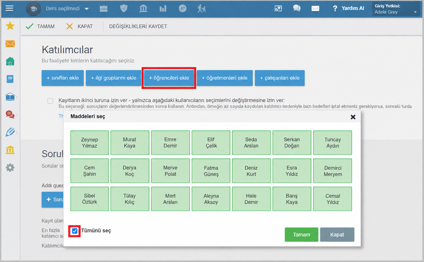
Task: Go to the green home icon
Action: [x=10, y=61]
